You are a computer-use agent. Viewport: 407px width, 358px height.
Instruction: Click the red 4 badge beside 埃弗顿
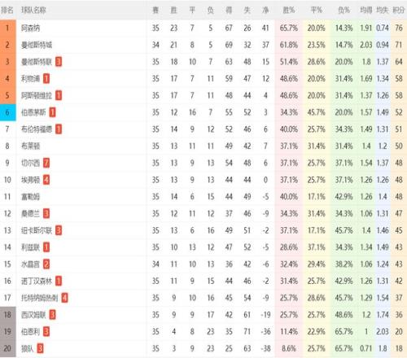(46, 180)
